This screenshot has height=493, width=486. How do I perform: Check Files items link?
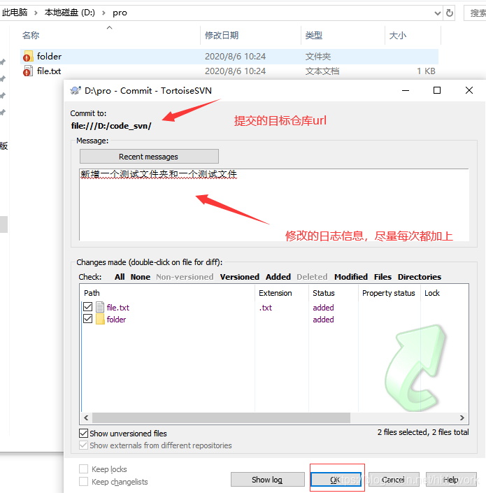383,277
